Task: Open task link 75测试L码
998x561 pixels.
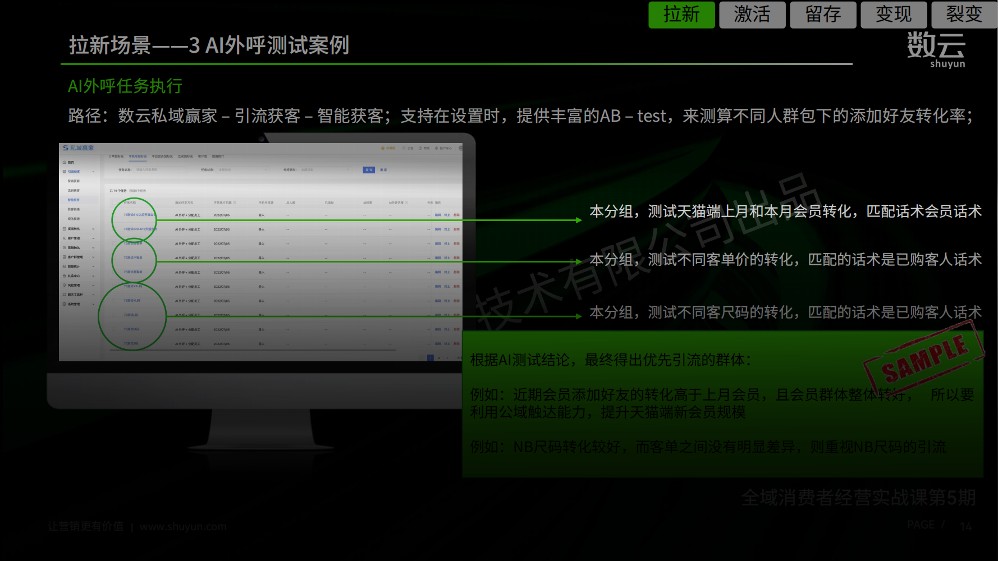Action: [x=130, y=315]
